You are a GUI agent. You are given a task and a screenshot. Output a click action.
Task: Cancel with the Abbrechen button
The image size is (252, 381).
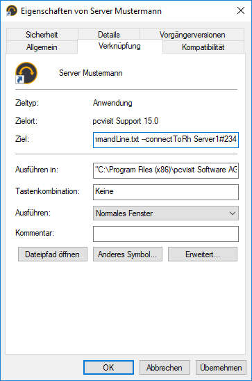pos(165,367)
